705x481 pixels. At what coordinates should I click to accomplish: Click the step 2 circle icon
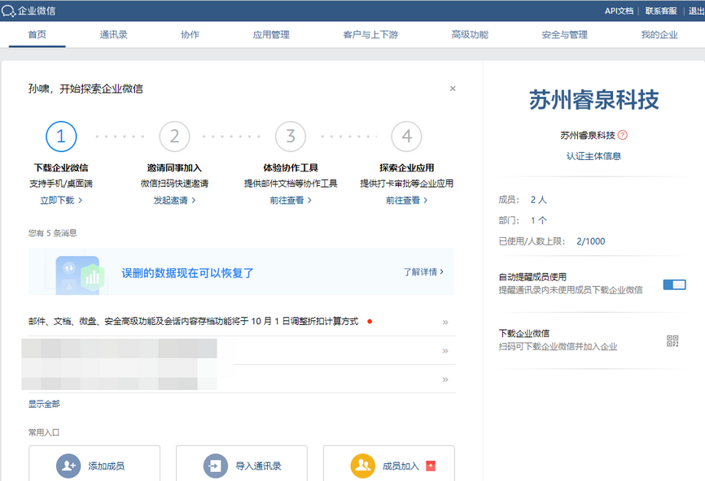coord(174,136)
